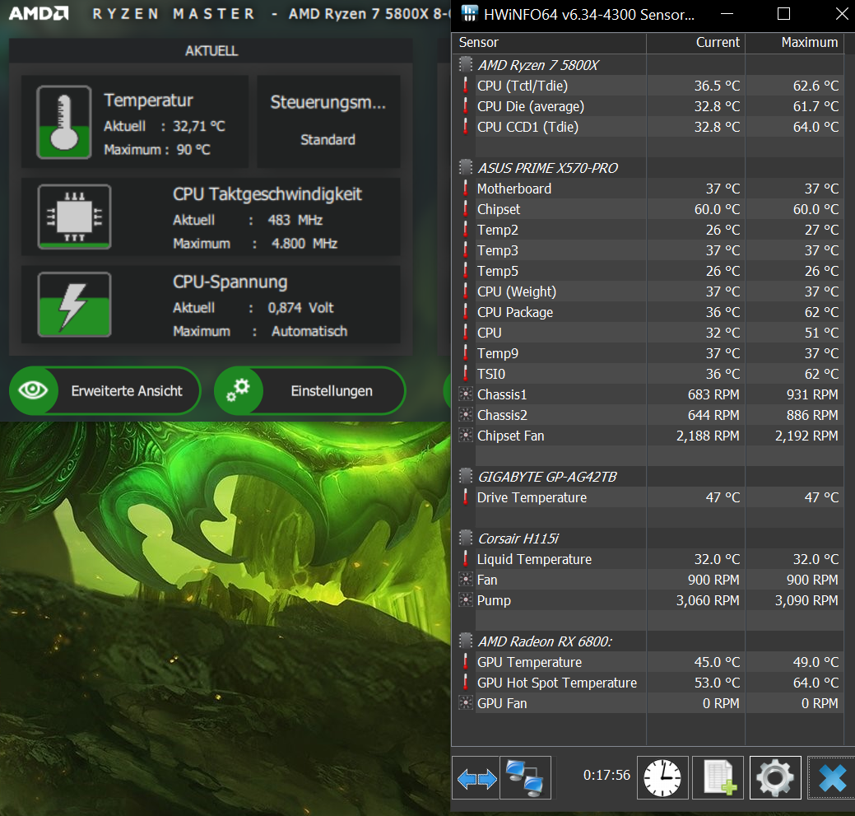Click the fan icon beside GPU Fan
This screenshot has width=855, height=816.
point(466,704)
